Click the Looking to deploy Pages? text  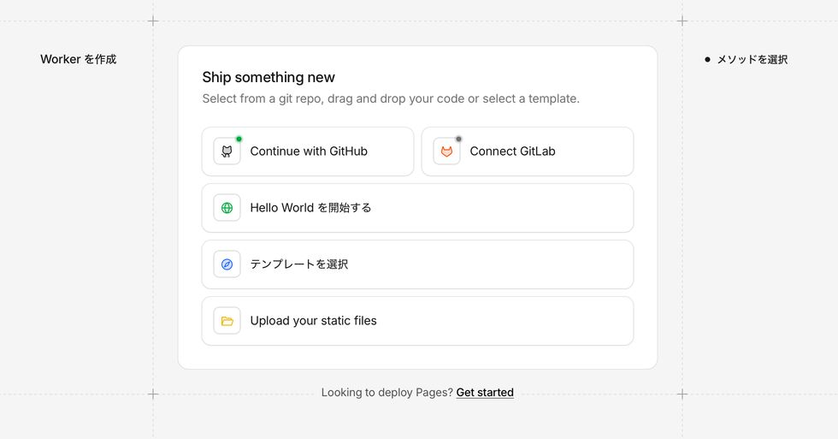[x=387, y=393]
